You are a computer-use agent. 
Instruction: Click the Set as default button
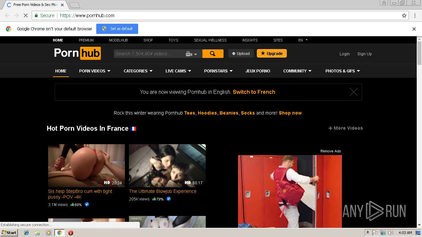117,29
